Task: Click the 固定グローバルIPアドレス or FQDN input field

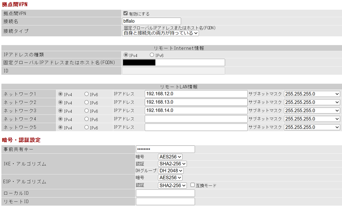Action: tap(173, 63)
